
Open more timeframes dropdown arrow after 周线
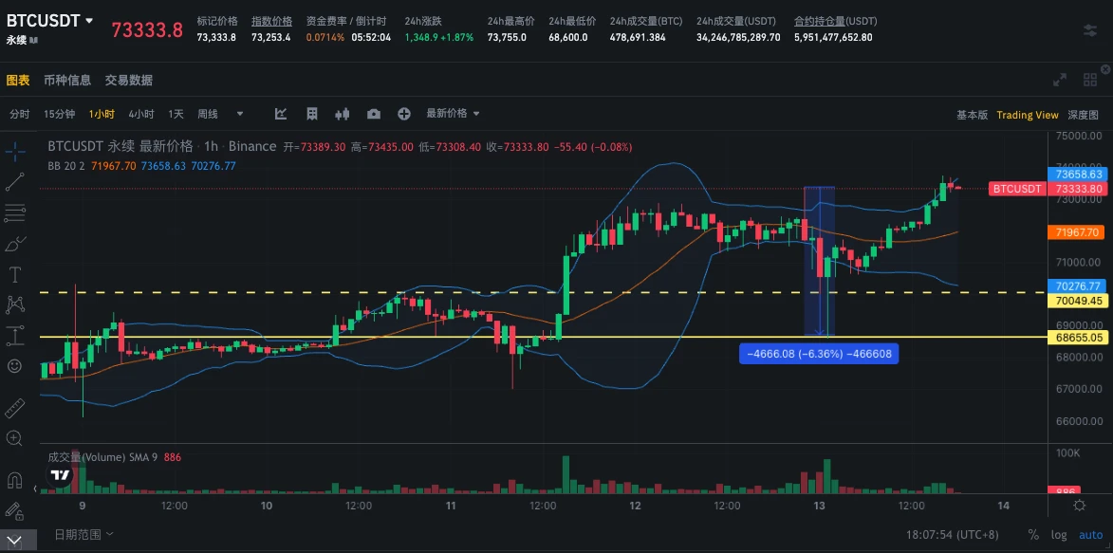tap(240, 114)
